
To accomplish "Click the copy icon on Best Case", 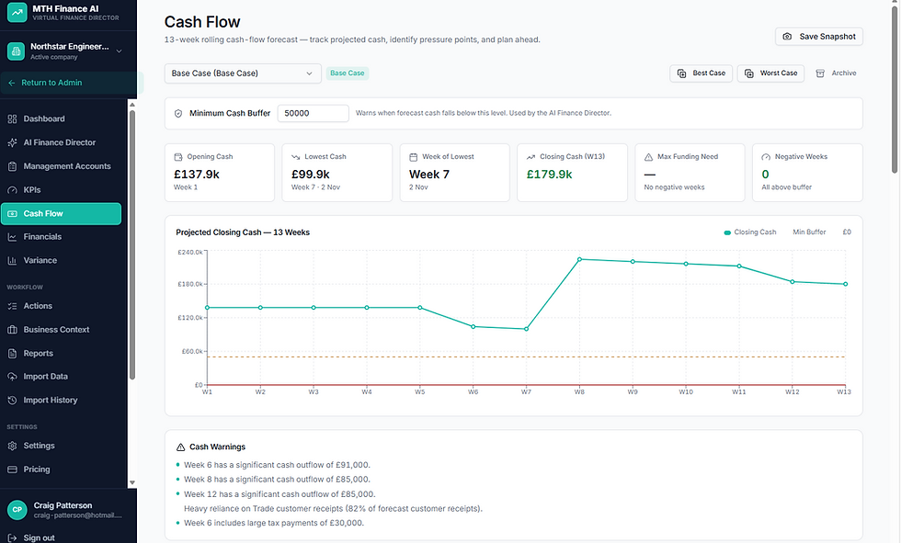I will click(681, 74).
